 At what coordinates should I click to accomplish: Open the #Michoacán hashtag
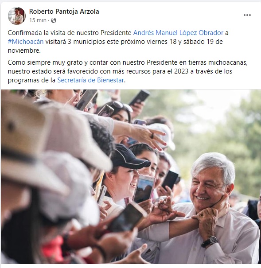pyautogui.click(x=26, y=42)
